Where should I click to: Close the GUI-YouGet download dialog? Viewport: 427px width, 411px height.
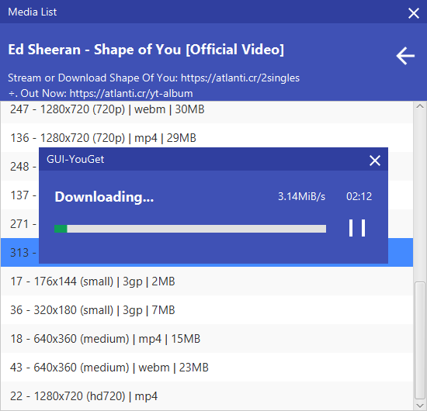(375, 161)
